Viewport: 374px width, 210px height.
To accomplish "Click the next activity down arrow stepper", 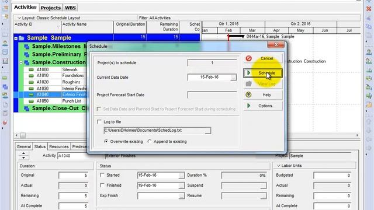I will pos(23,157).
